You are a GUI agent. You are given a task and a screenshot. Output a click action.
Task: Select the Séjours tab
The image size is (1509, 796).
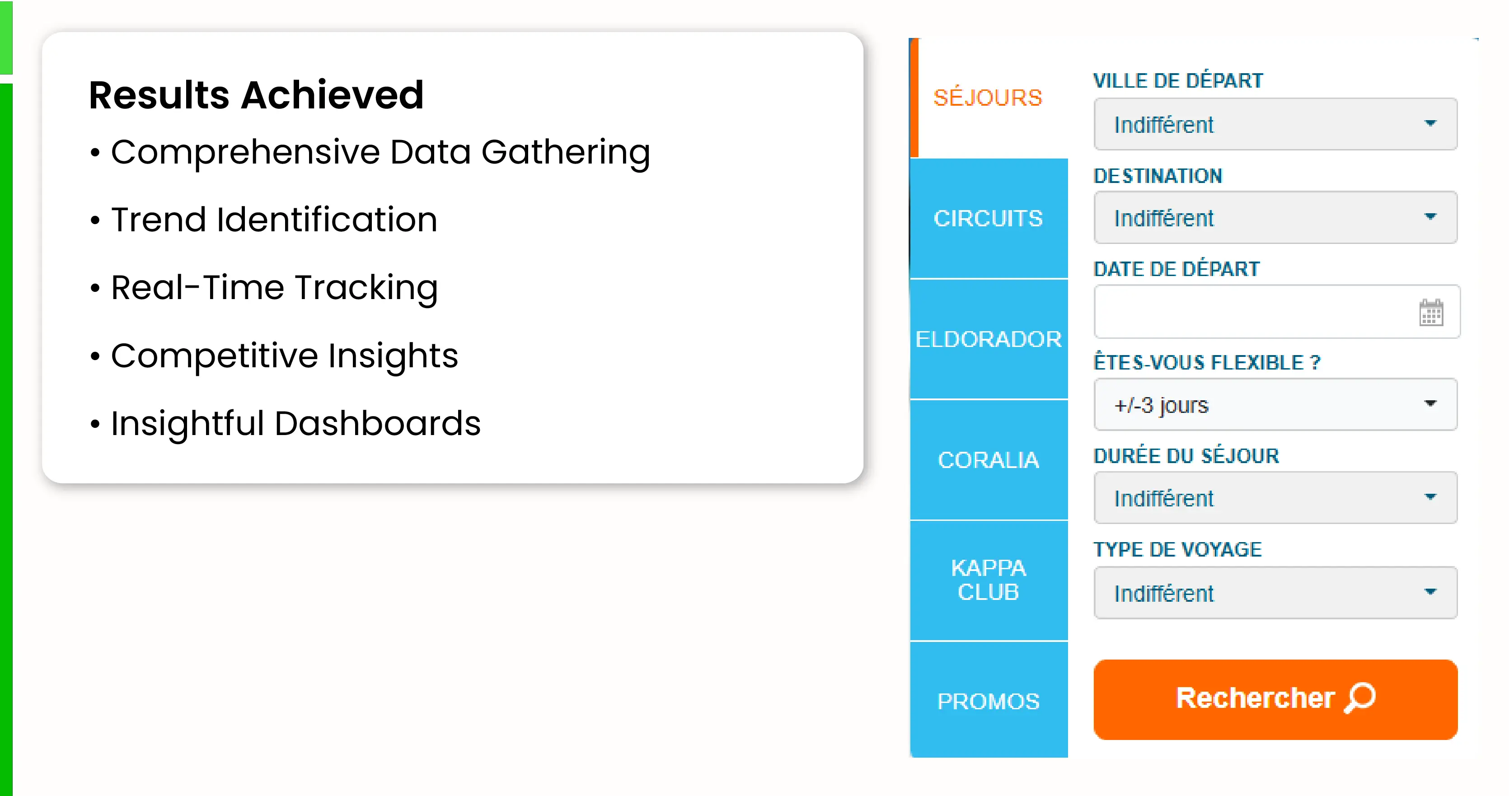[x=988, y=98]
